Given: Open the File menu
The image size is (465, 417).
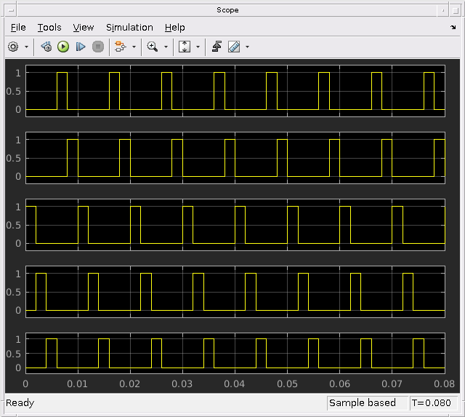Looking at the screenshot, I should [x=18, y=27].
